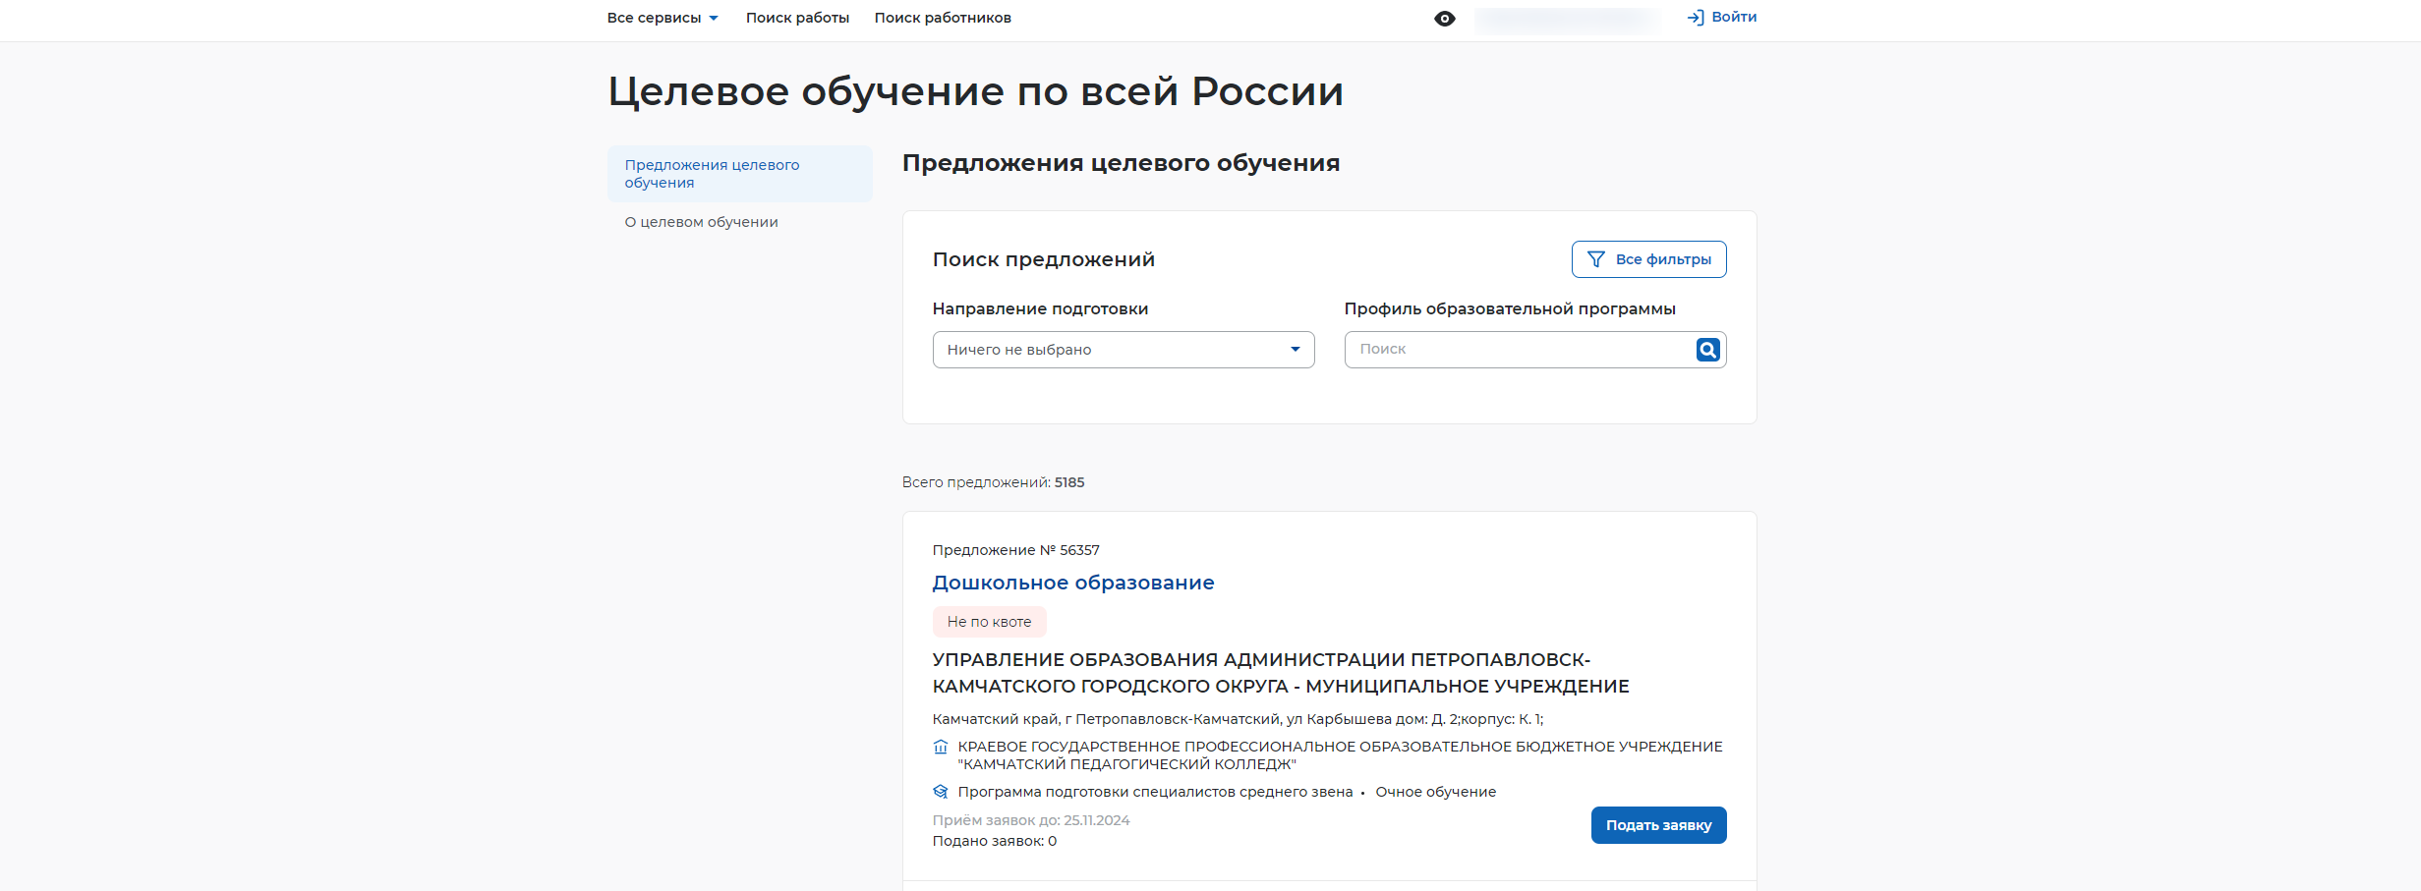This screenshot has width=2421, height=891.
Task: Click Очное обучение text
Action: tap(1435, 792)
